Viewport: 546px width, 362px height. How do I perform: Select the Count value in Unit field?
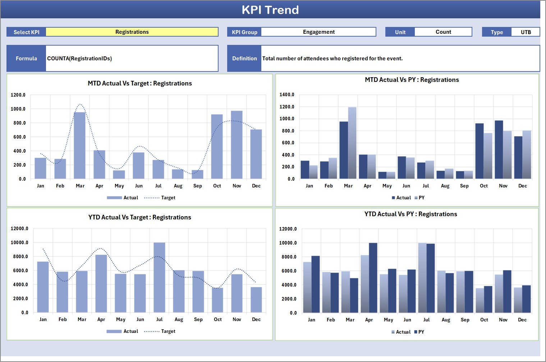click(x=443, y=32)
